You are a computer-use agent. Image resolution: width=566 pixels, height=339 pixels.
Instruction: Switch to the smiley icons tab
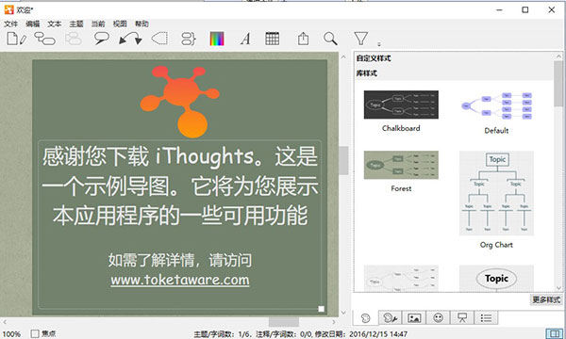click(439, 317)
